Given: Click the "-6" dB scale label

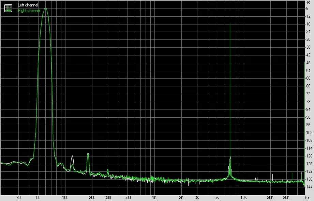Looking at the screenshot, I should 307,9.
